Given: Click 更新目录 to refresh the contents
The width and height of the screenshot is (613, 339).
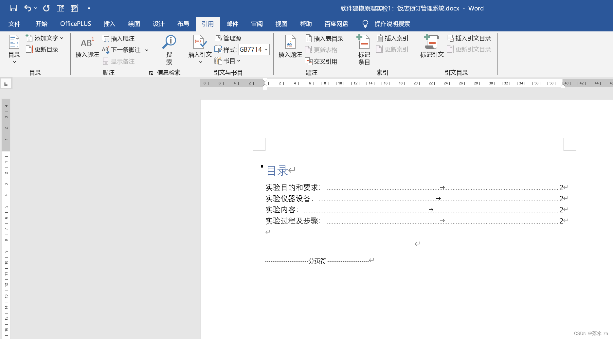Looking at the screenshot, I should tap(42, 49).
